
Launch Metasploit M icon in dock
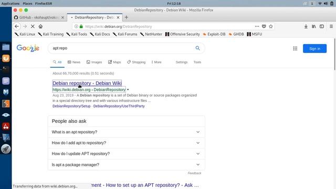point(6,92)
